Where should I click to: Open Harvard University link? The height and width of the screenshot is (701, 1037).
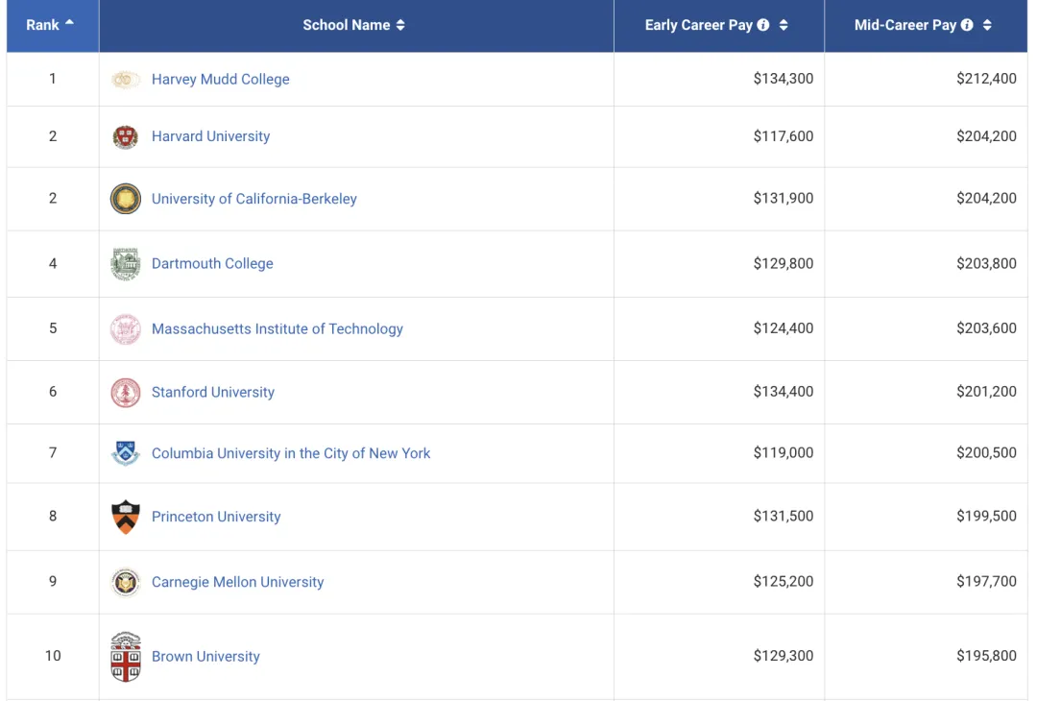click(x=210, y=136)
